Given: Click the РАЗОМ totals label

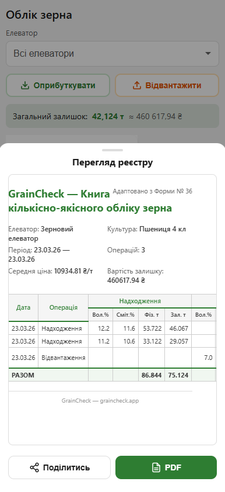Looking at the screenshot, I should pos(23,375).
